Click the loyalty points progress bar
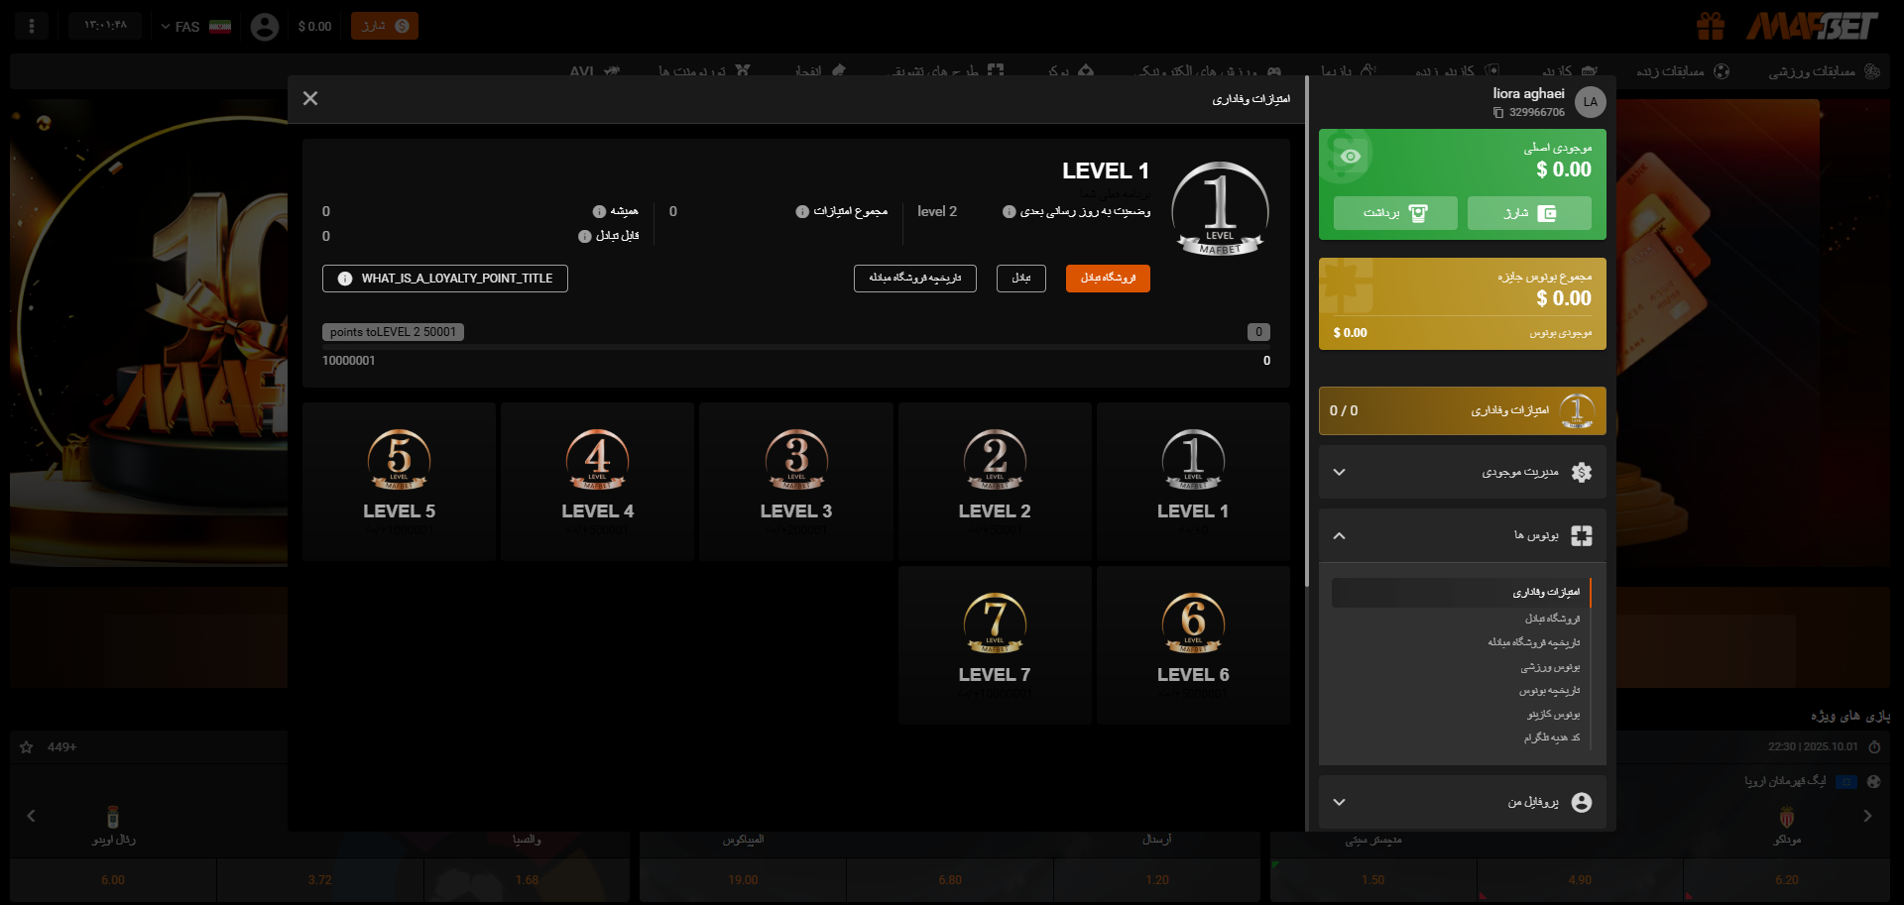The width and height of the screenshot is (1904, 905). 795,347
